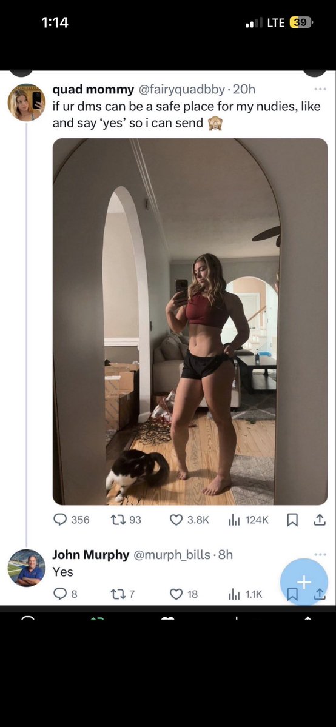Tap the John Murphy display name
The height and width of the screenshot is (727, 336).
pyautogui.click(x=90, y=555)
